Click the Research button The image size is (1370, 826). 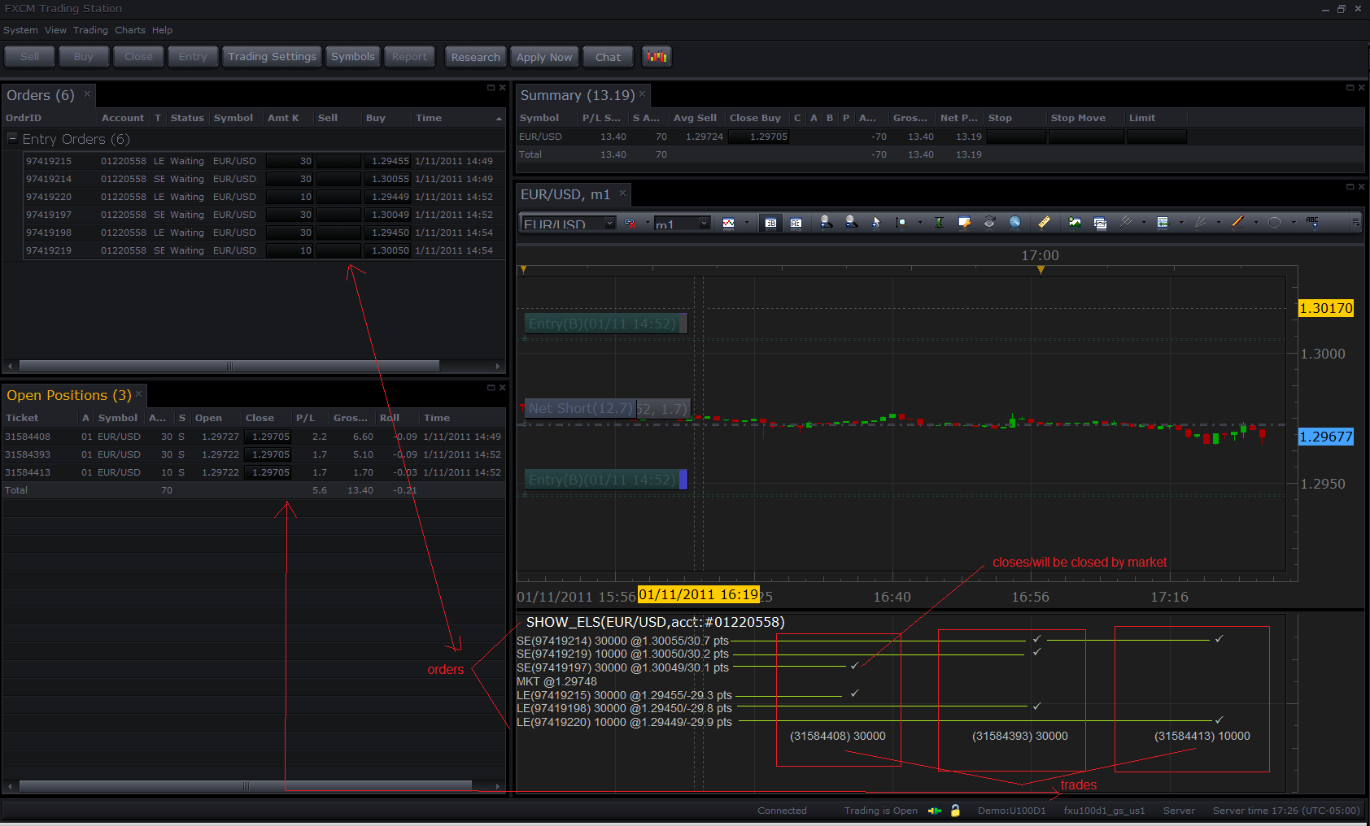coord(476,57)
